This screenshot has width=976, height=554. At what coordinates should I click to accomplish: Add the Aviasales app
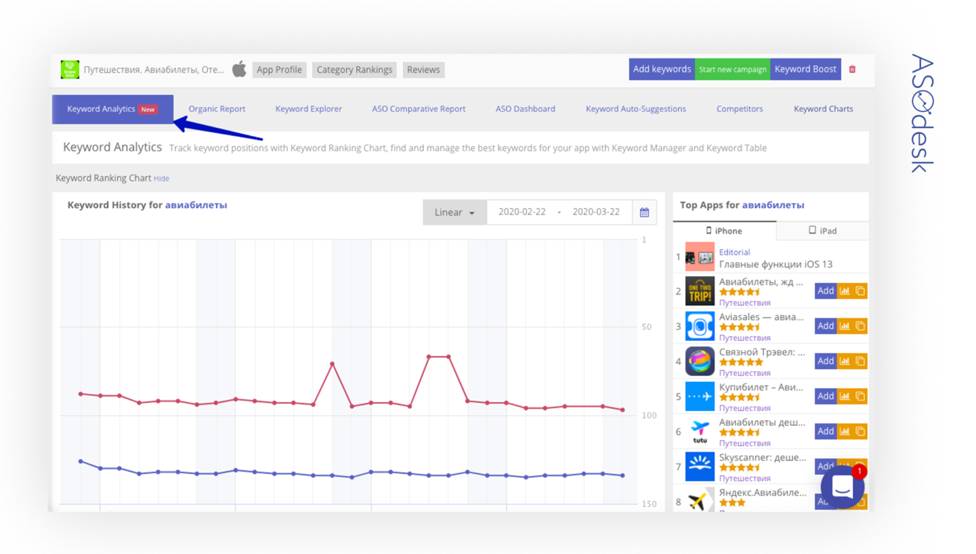(825, 326)
